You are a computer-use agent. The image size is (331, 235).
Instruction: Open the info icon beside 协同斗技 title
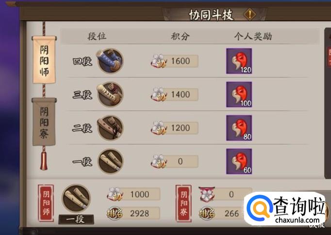click(x=249, y=15)
